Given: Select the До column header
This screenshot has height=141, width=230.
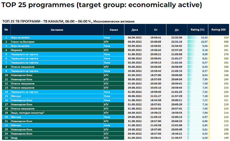Looking at the screenshot, I should point(177,30).
